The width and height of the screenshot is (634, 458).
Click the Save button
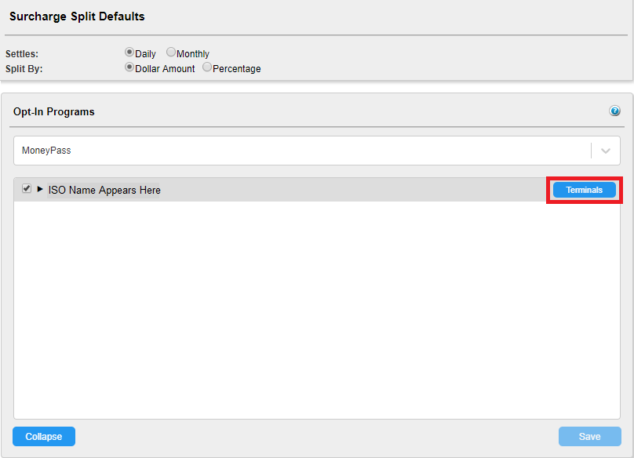coord(589,436)
